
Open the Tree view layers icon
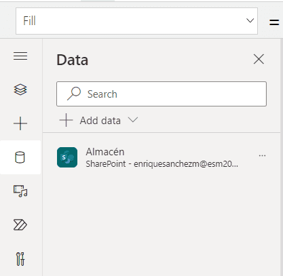tap(20, 90)
